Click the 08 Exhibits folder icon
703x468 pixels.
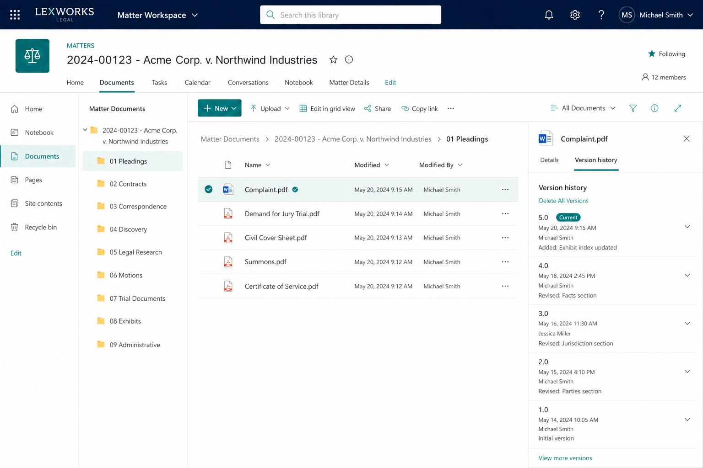(x=101, y=321)
